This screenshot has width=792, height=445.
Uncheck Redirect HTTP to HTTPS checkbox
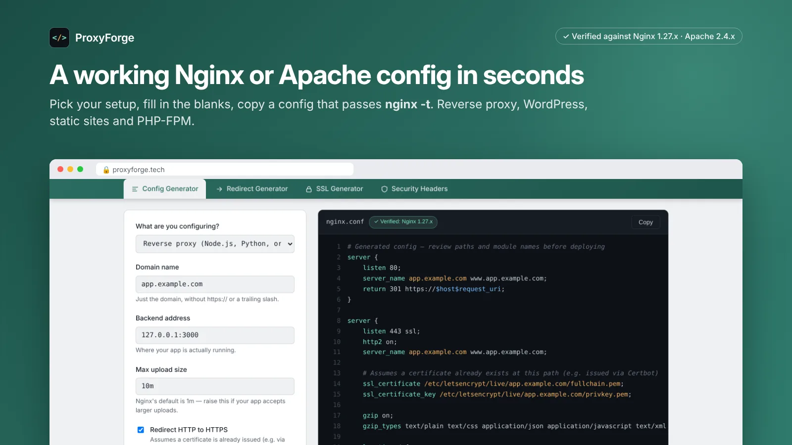141,430
